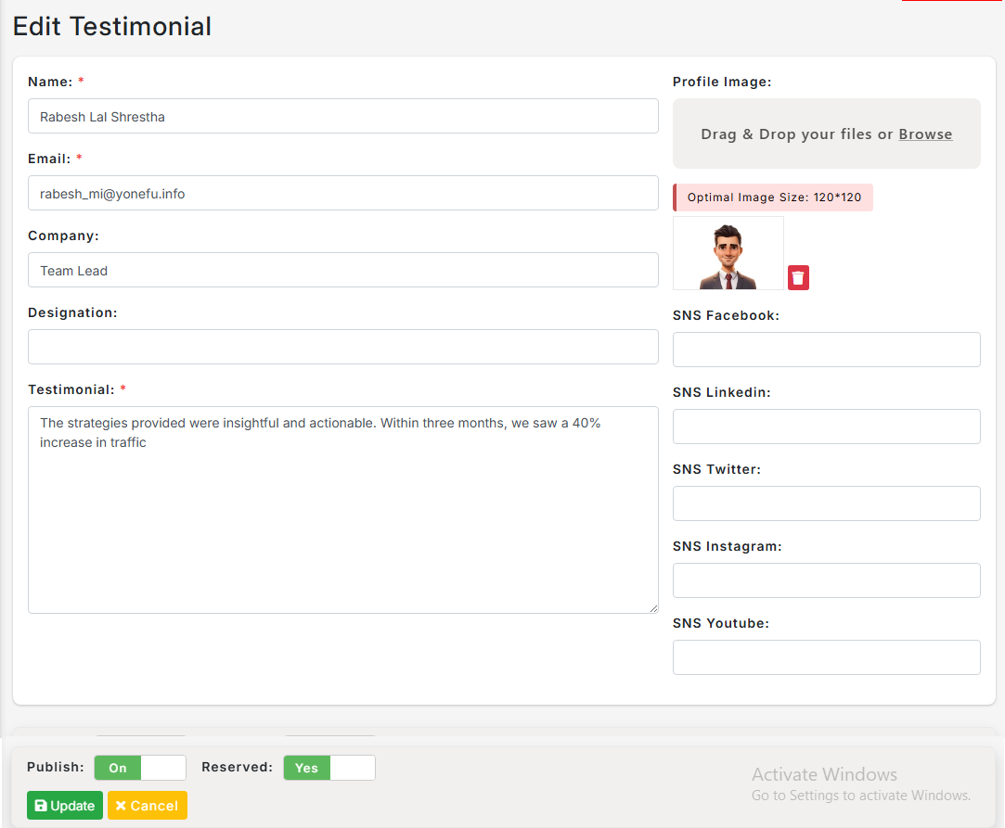Delete the profile image with trash icon
Viewport: 1005px width, 828px height.
798,277
